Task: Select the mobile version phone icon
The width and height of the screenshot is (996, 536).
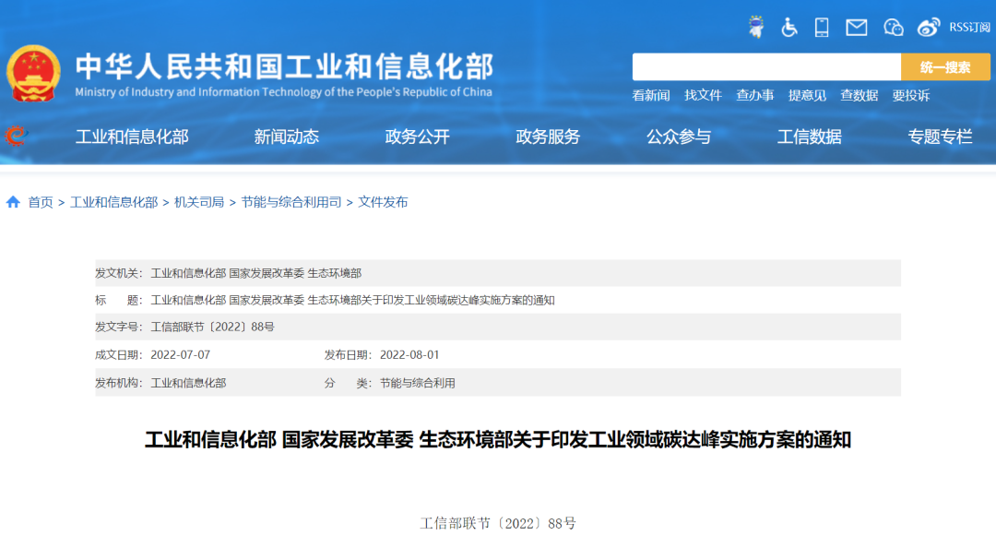Action: 821,28
